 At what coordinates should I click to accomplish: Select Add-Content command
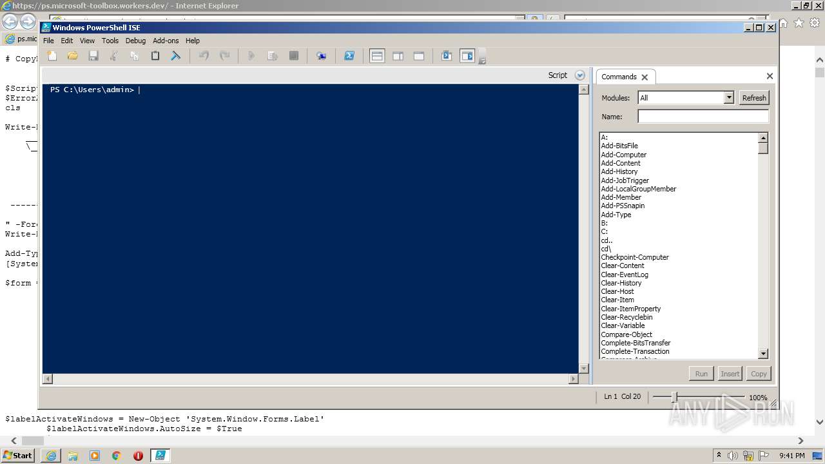tap(621, 163)
